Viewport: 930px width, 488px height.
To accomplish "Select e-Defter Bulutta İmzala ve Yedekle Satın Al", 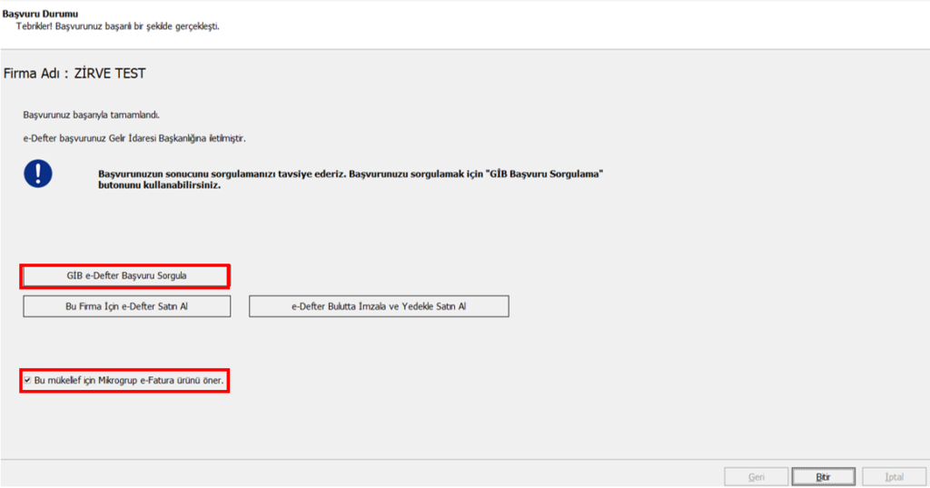I will [x=379, y=306].
